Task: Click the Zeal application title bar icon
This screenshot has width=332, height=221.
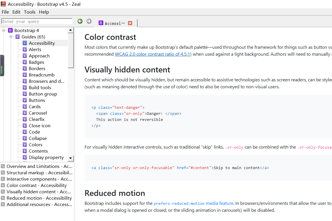Action: pyautogui.click(x=3, y=3)
